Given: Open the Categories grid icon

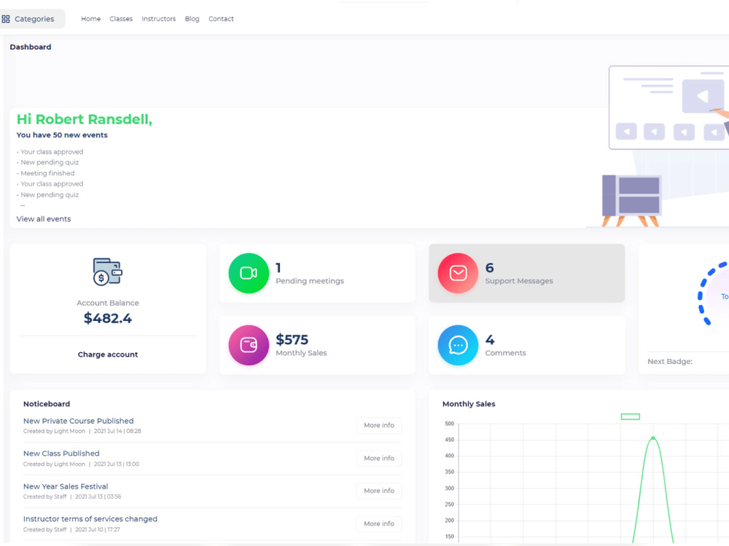Looking at the screenshot, I should [6, 19].
